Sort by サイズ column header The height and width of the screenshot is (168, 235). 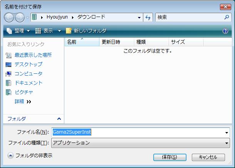[x=186, y=42]
